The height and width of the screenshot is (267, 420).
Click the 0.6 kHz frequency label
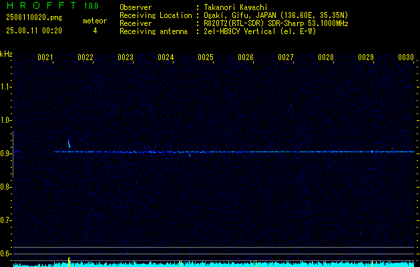[5, 254]
